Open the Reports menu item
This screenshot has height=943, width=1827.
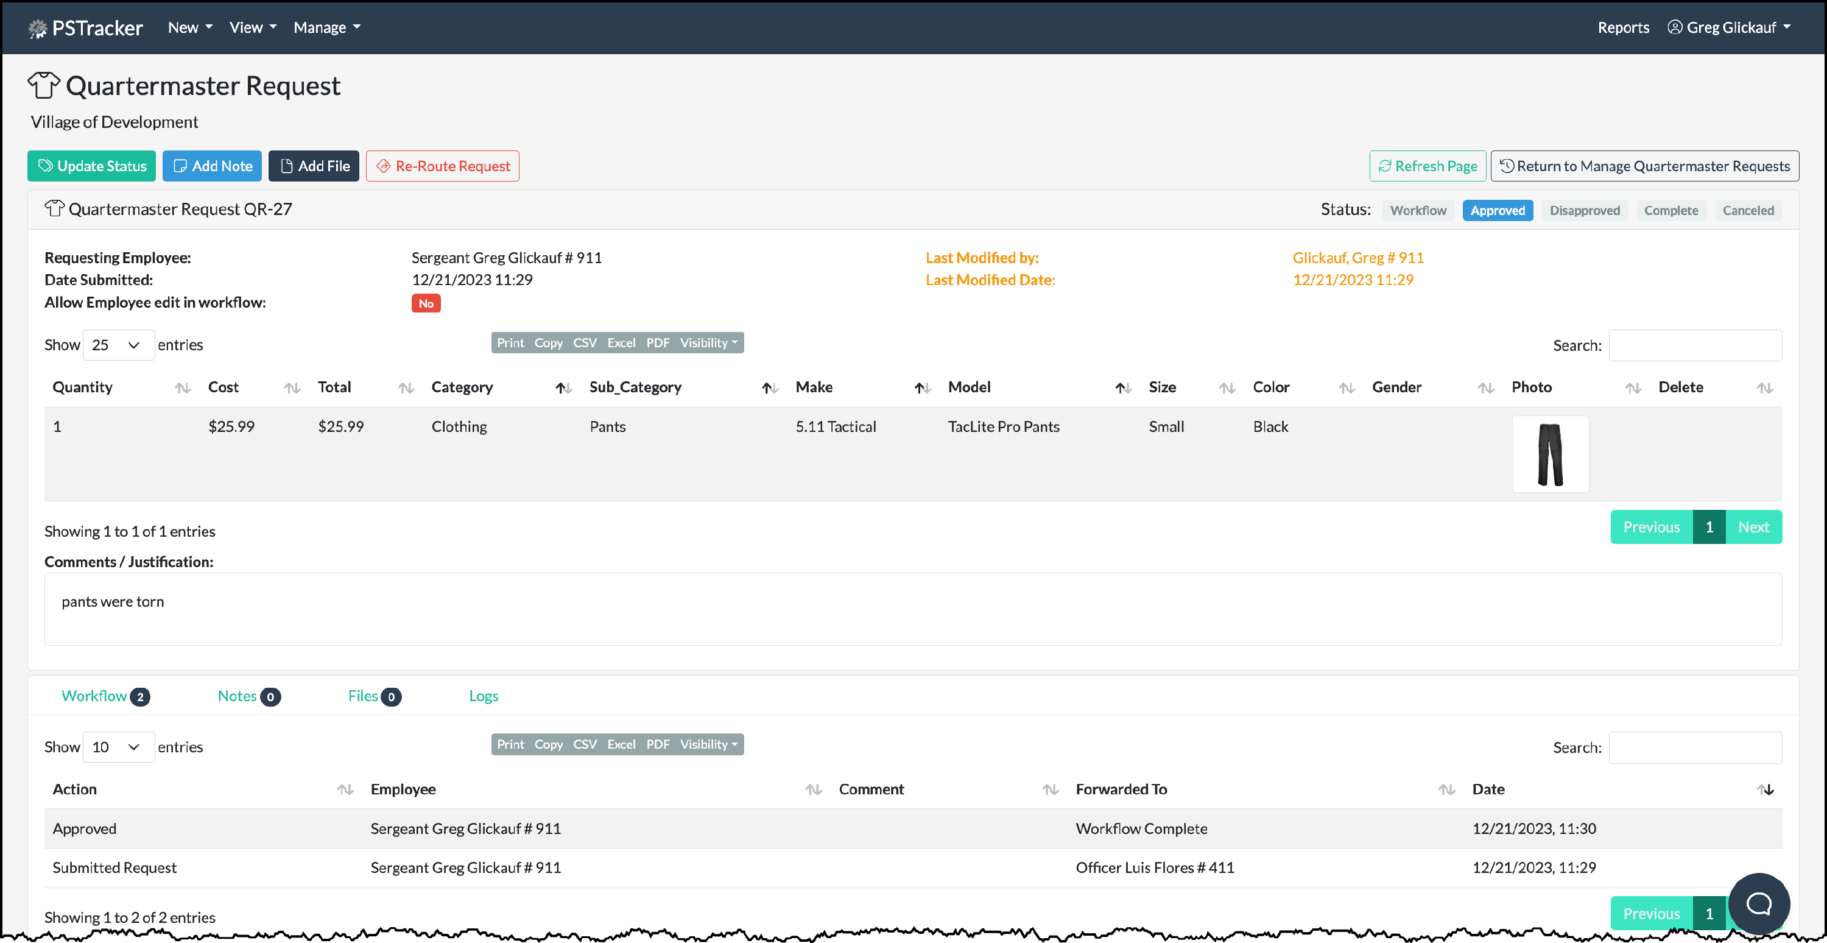click(x=1624, y=27)
